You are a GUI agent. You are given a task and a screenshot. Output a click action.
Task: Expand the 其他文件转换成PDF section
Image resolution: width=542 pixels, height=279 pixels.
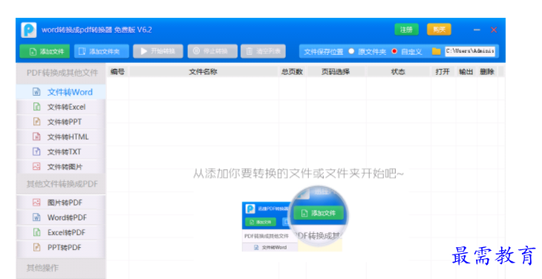pos(61,184)
